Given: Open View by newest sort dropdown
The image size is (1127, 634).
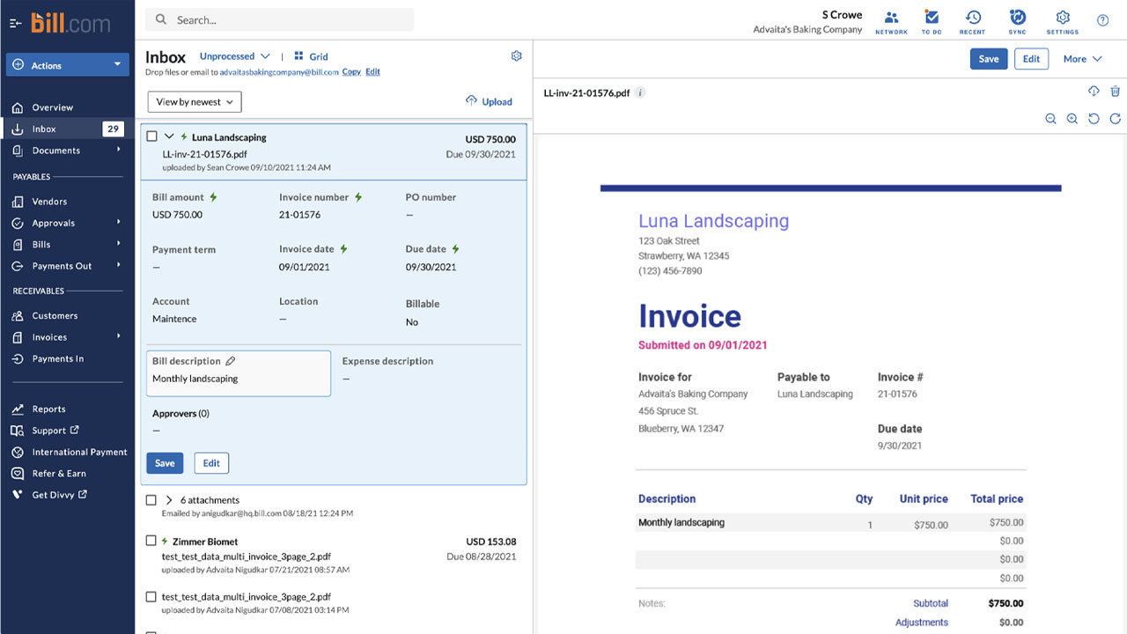Looking at the screenshot, I should [195, 102].
